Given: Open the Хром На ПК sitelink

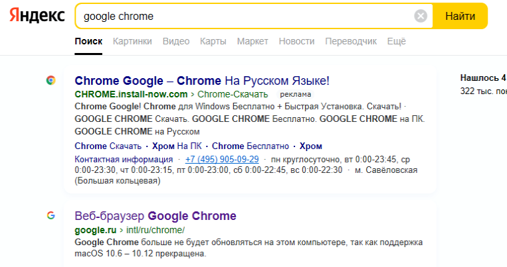Looking at the screenshot, I should [177, 146].
